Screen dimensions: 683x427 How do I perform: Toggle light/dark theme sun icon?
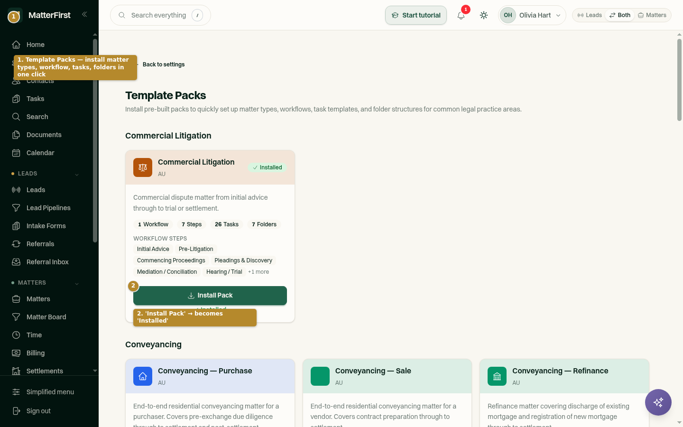click(x=484, y=15)
